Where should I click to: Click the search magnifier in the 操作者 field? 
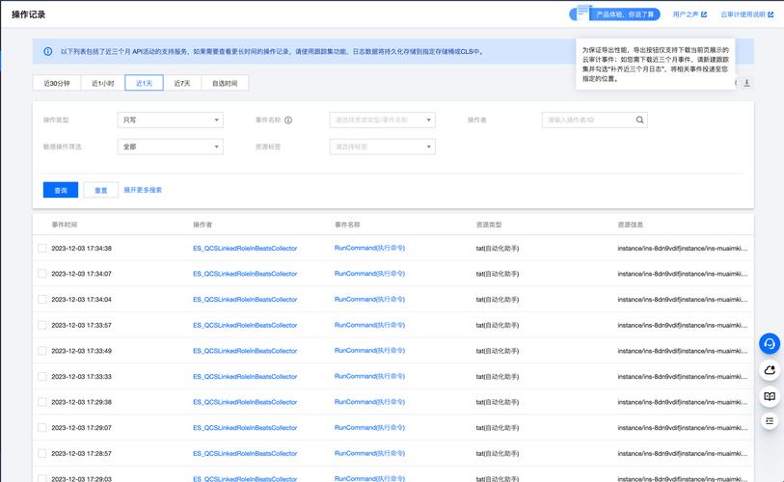[x=639, y=120]
